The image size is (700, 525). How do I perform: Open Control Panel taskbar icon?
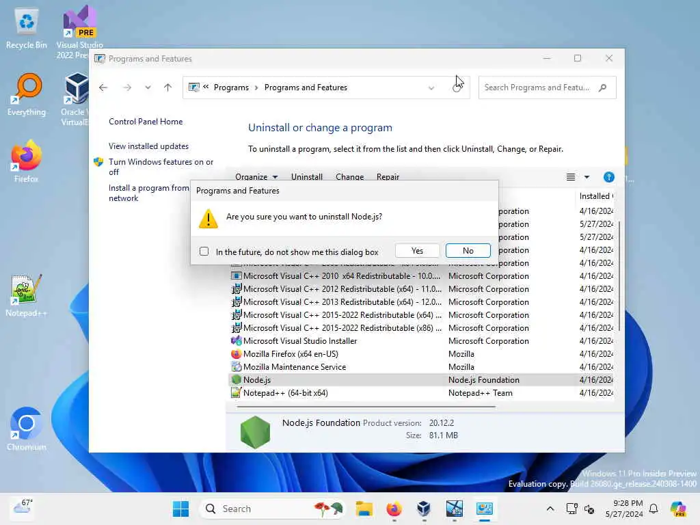485,509
